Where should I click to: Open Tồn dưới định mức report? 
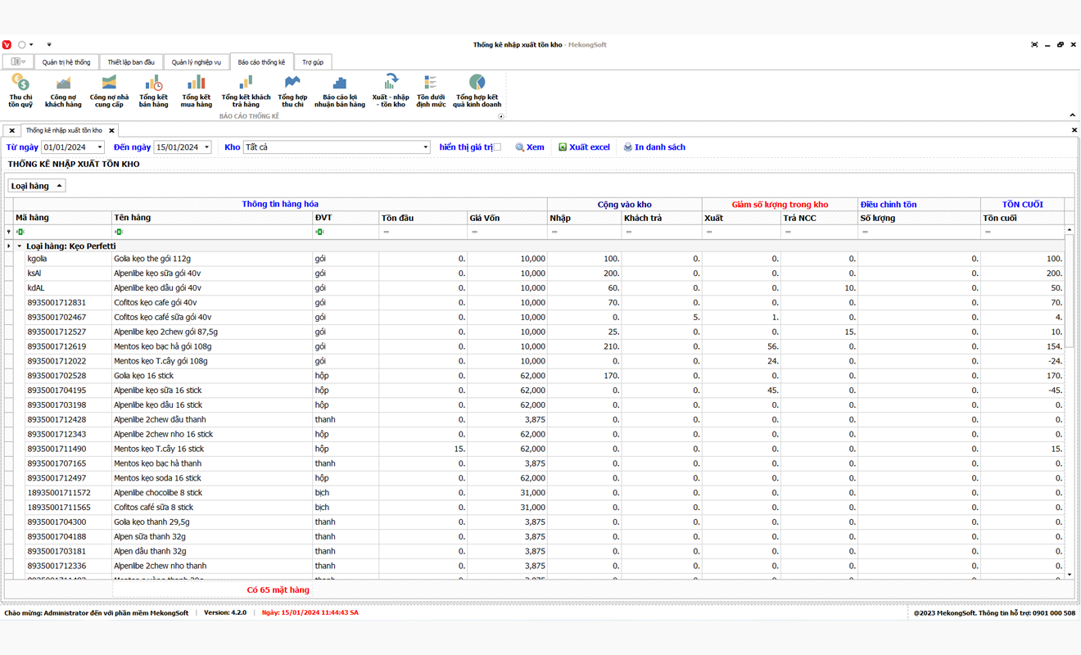pos(431,91)
